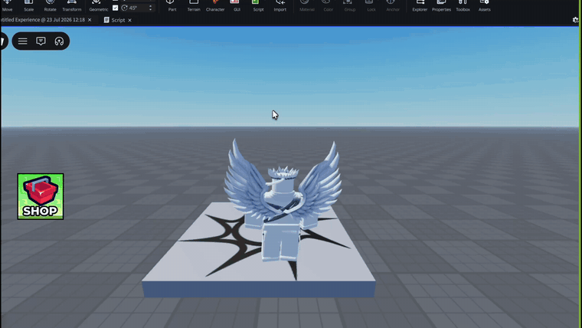Open the Assets manager
The height and width of the screenshot is (328, 582).
(485, 6)
